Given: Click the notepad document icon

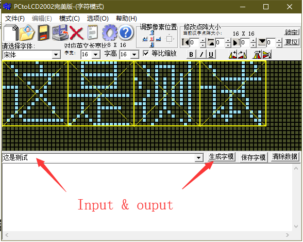Looking at the screenshot, I should tap(92, 33).
